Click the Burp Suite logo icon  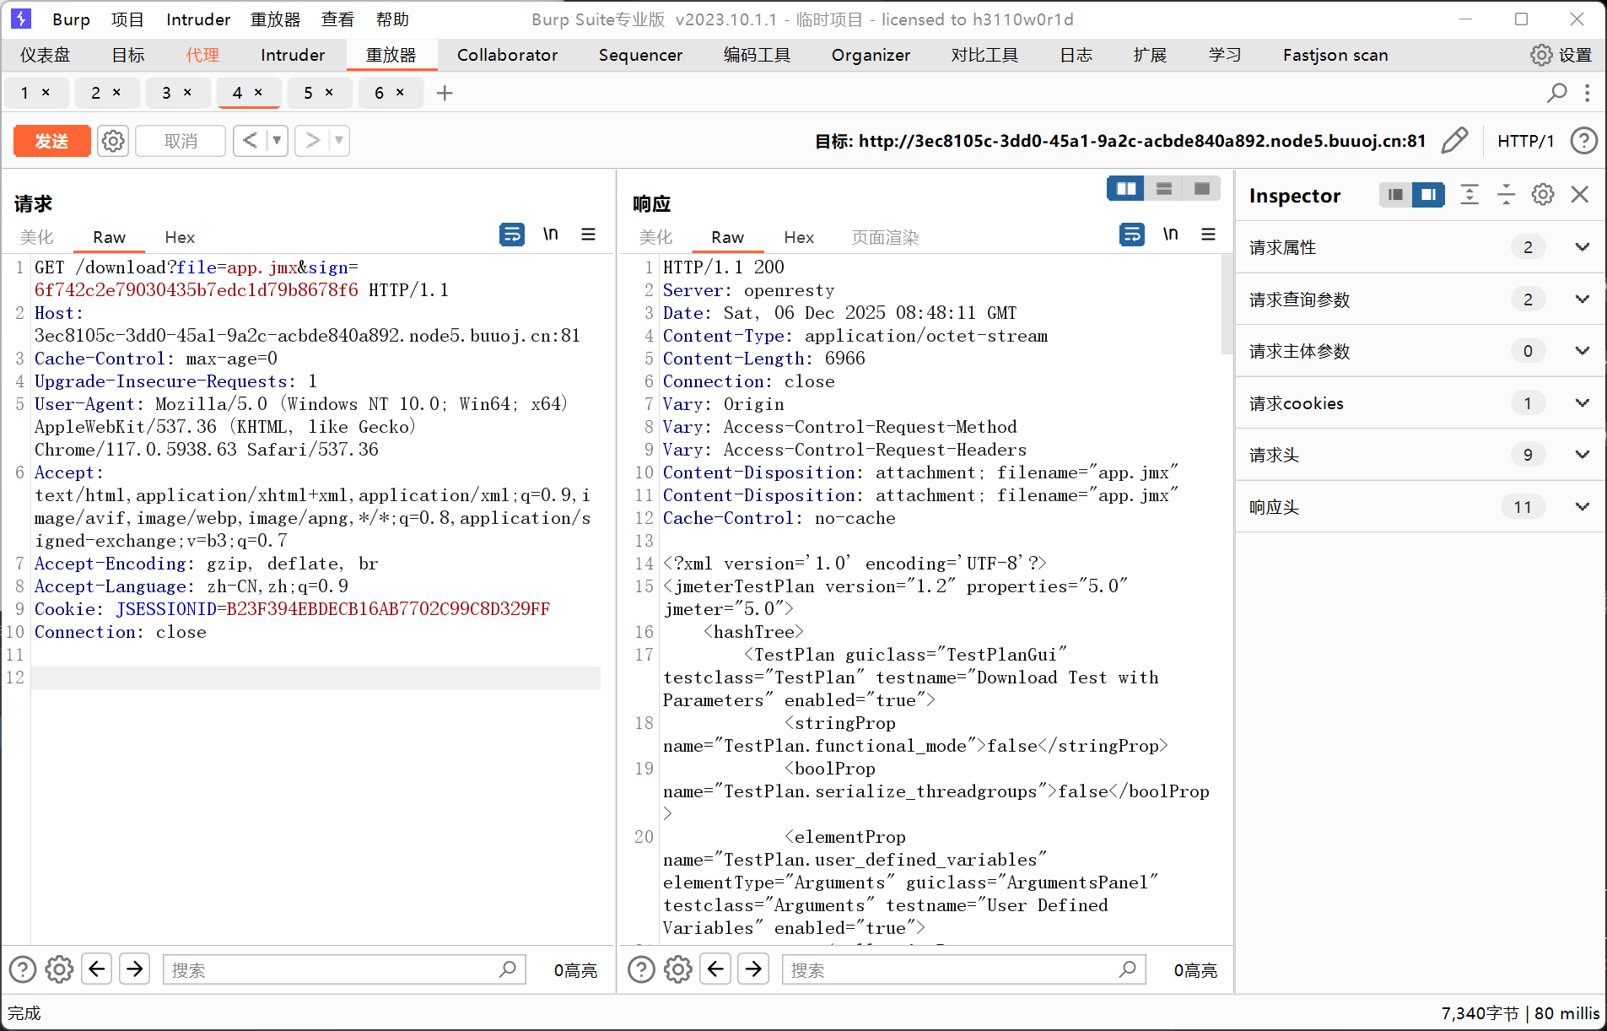tap(21, 19)
